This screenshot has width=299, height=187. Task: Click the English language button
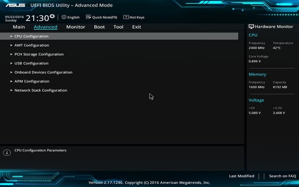click(x=73, y=17)
